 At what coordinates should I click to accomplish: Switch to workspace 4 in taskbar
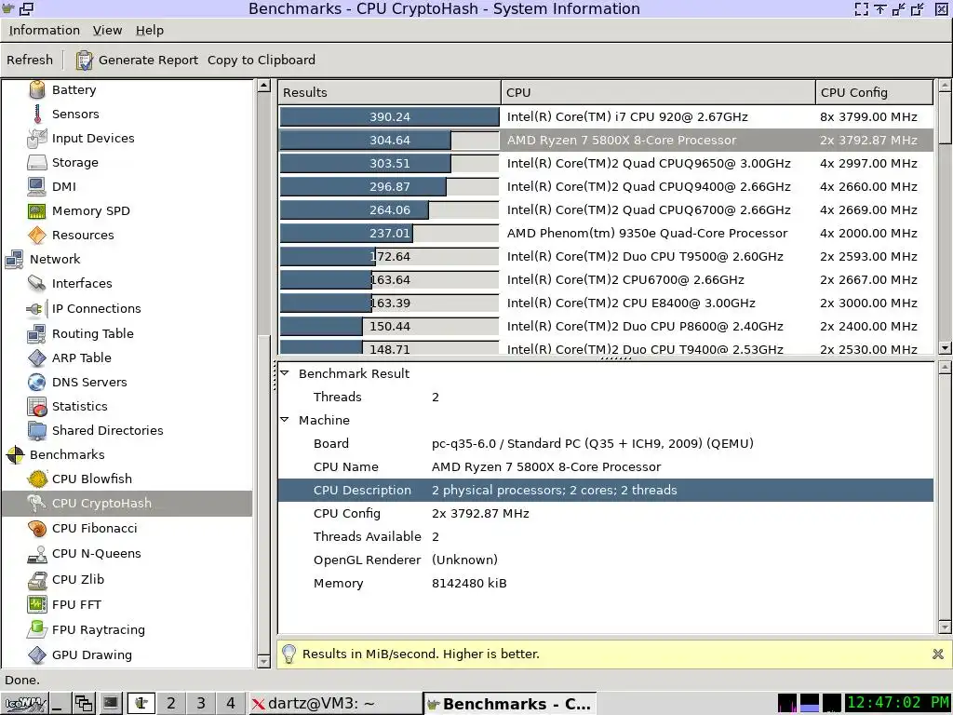tap(231, 704)
